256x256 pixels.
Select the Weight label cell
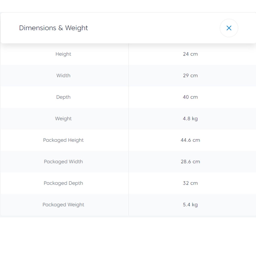63,118
